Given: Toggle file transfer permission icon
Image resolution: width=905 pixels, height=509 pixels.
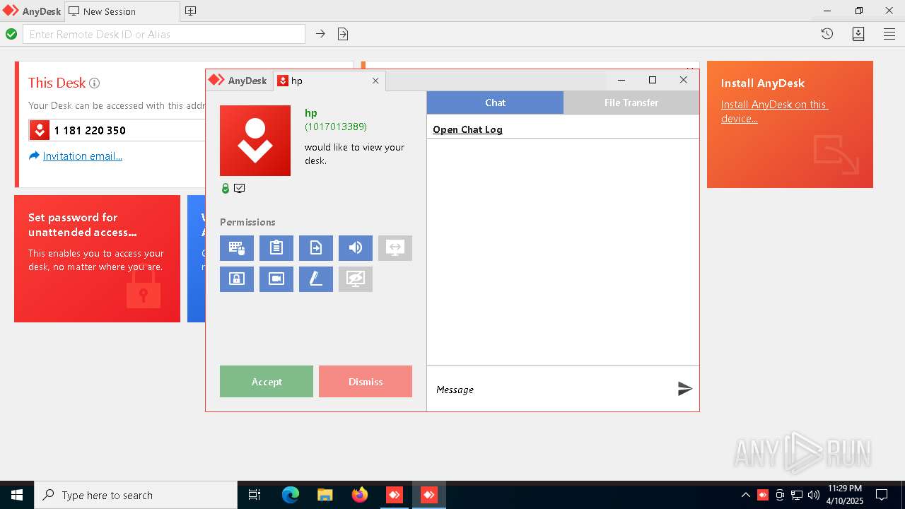Looking at the screenshot, I should pos(316,248).
